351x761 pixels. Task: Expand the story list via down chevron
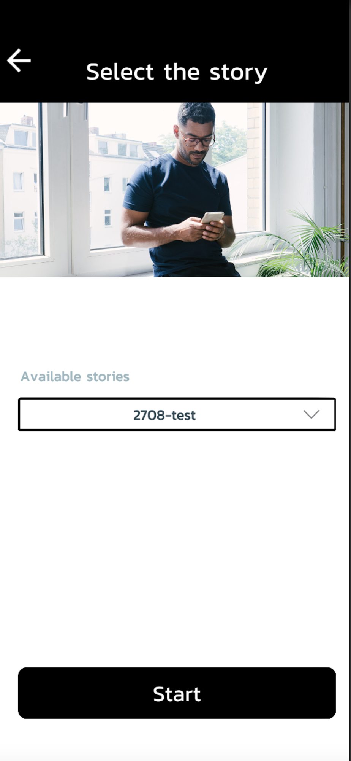[311, 414]
